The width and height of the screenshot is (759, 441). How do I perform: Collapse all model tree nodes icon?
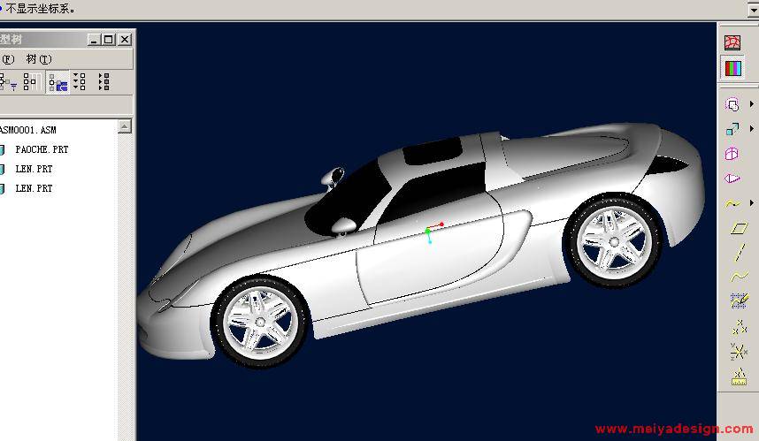[103, 81]
